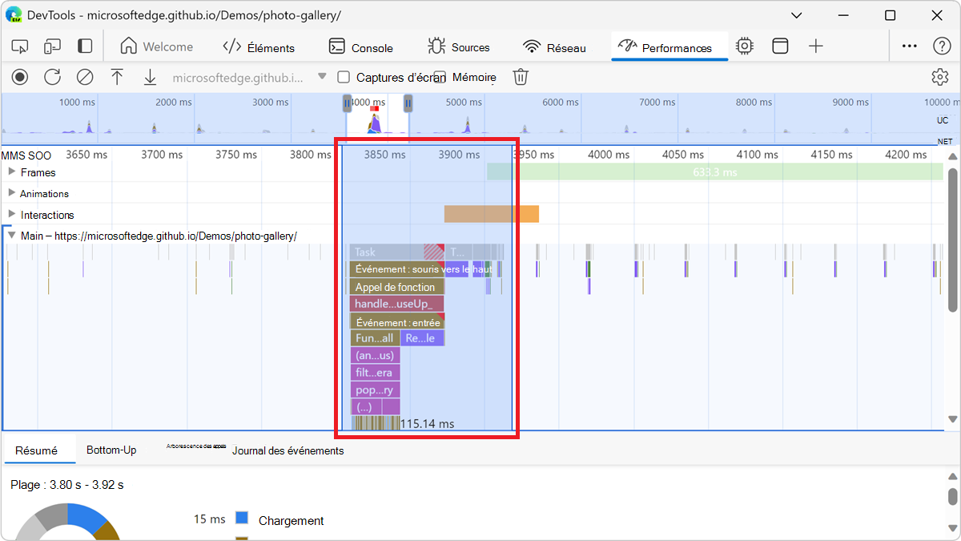The height and width of the screenshot is (541, 961).
Task: Select the pop...ry entry
Action: [375, 390]
